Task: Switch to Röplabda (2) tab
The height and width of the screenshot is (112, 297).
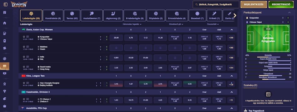Action: coord(156,16)
